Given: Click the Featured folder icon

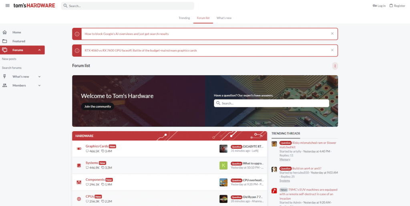Looking at the screenshot, I should click(4, 41).
